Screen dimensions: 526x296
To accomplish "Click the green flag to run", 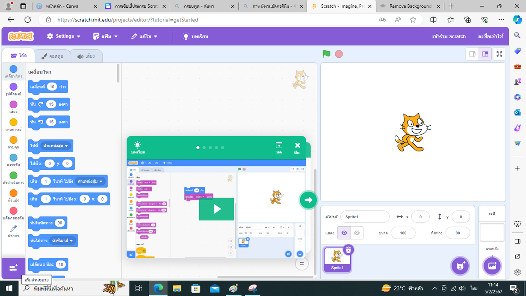I will pyautogui.click(x=326, y=54).
